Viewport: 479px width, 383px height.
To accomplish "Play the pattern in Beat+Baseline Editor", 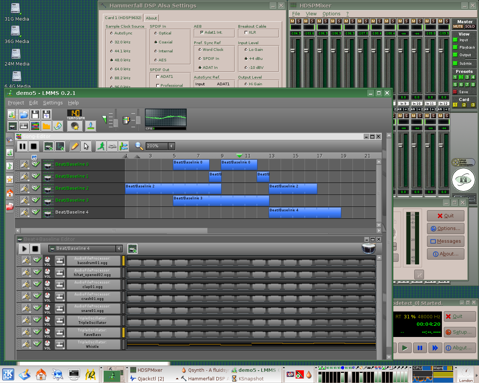I will (24, 248).
